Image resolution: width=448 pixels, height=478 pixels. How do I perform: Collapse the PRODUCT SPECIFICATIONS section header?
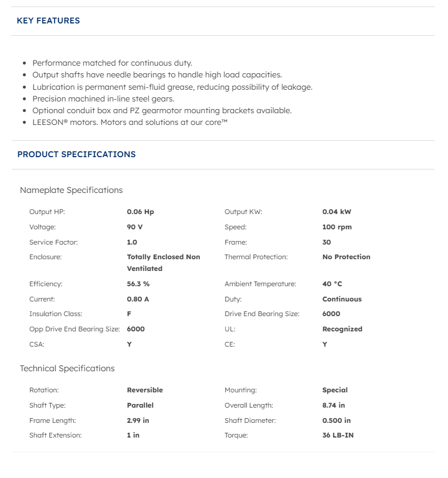tap(76, 154)
